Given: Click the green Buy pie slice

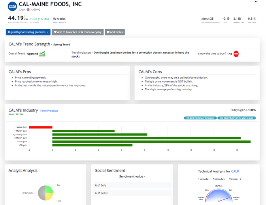Looking at the screenshot, I should tap(49, 189).
